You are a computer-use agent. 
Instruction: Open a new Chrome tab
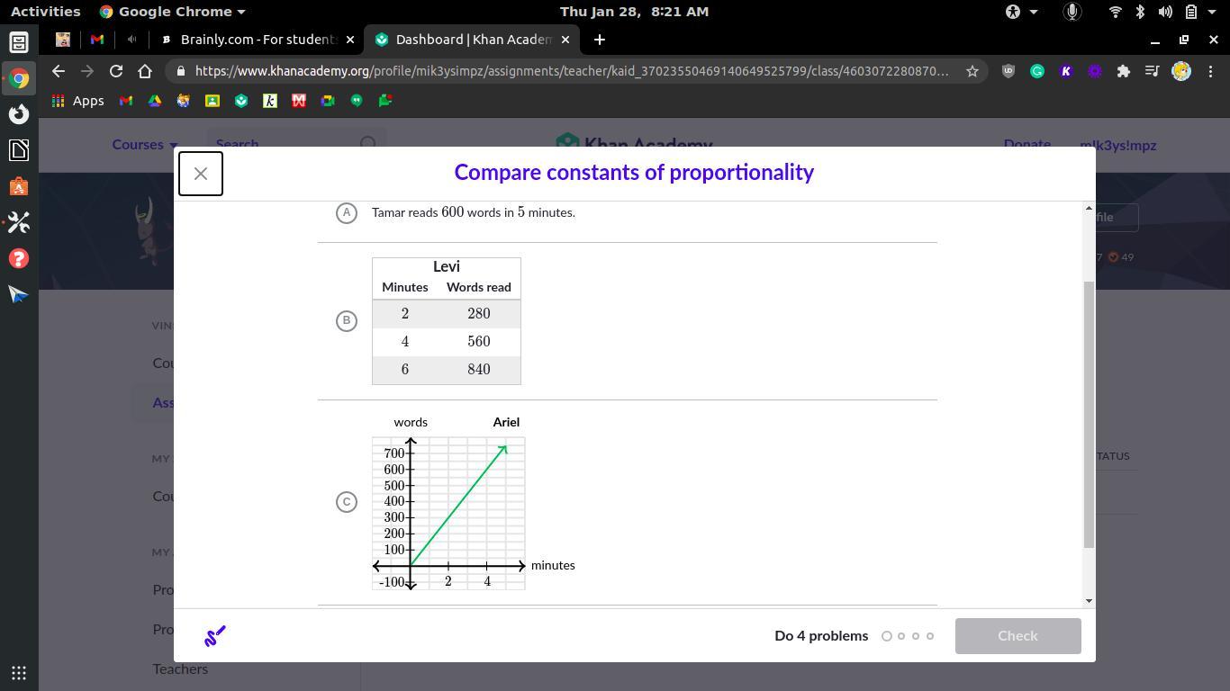click(600, 40)
